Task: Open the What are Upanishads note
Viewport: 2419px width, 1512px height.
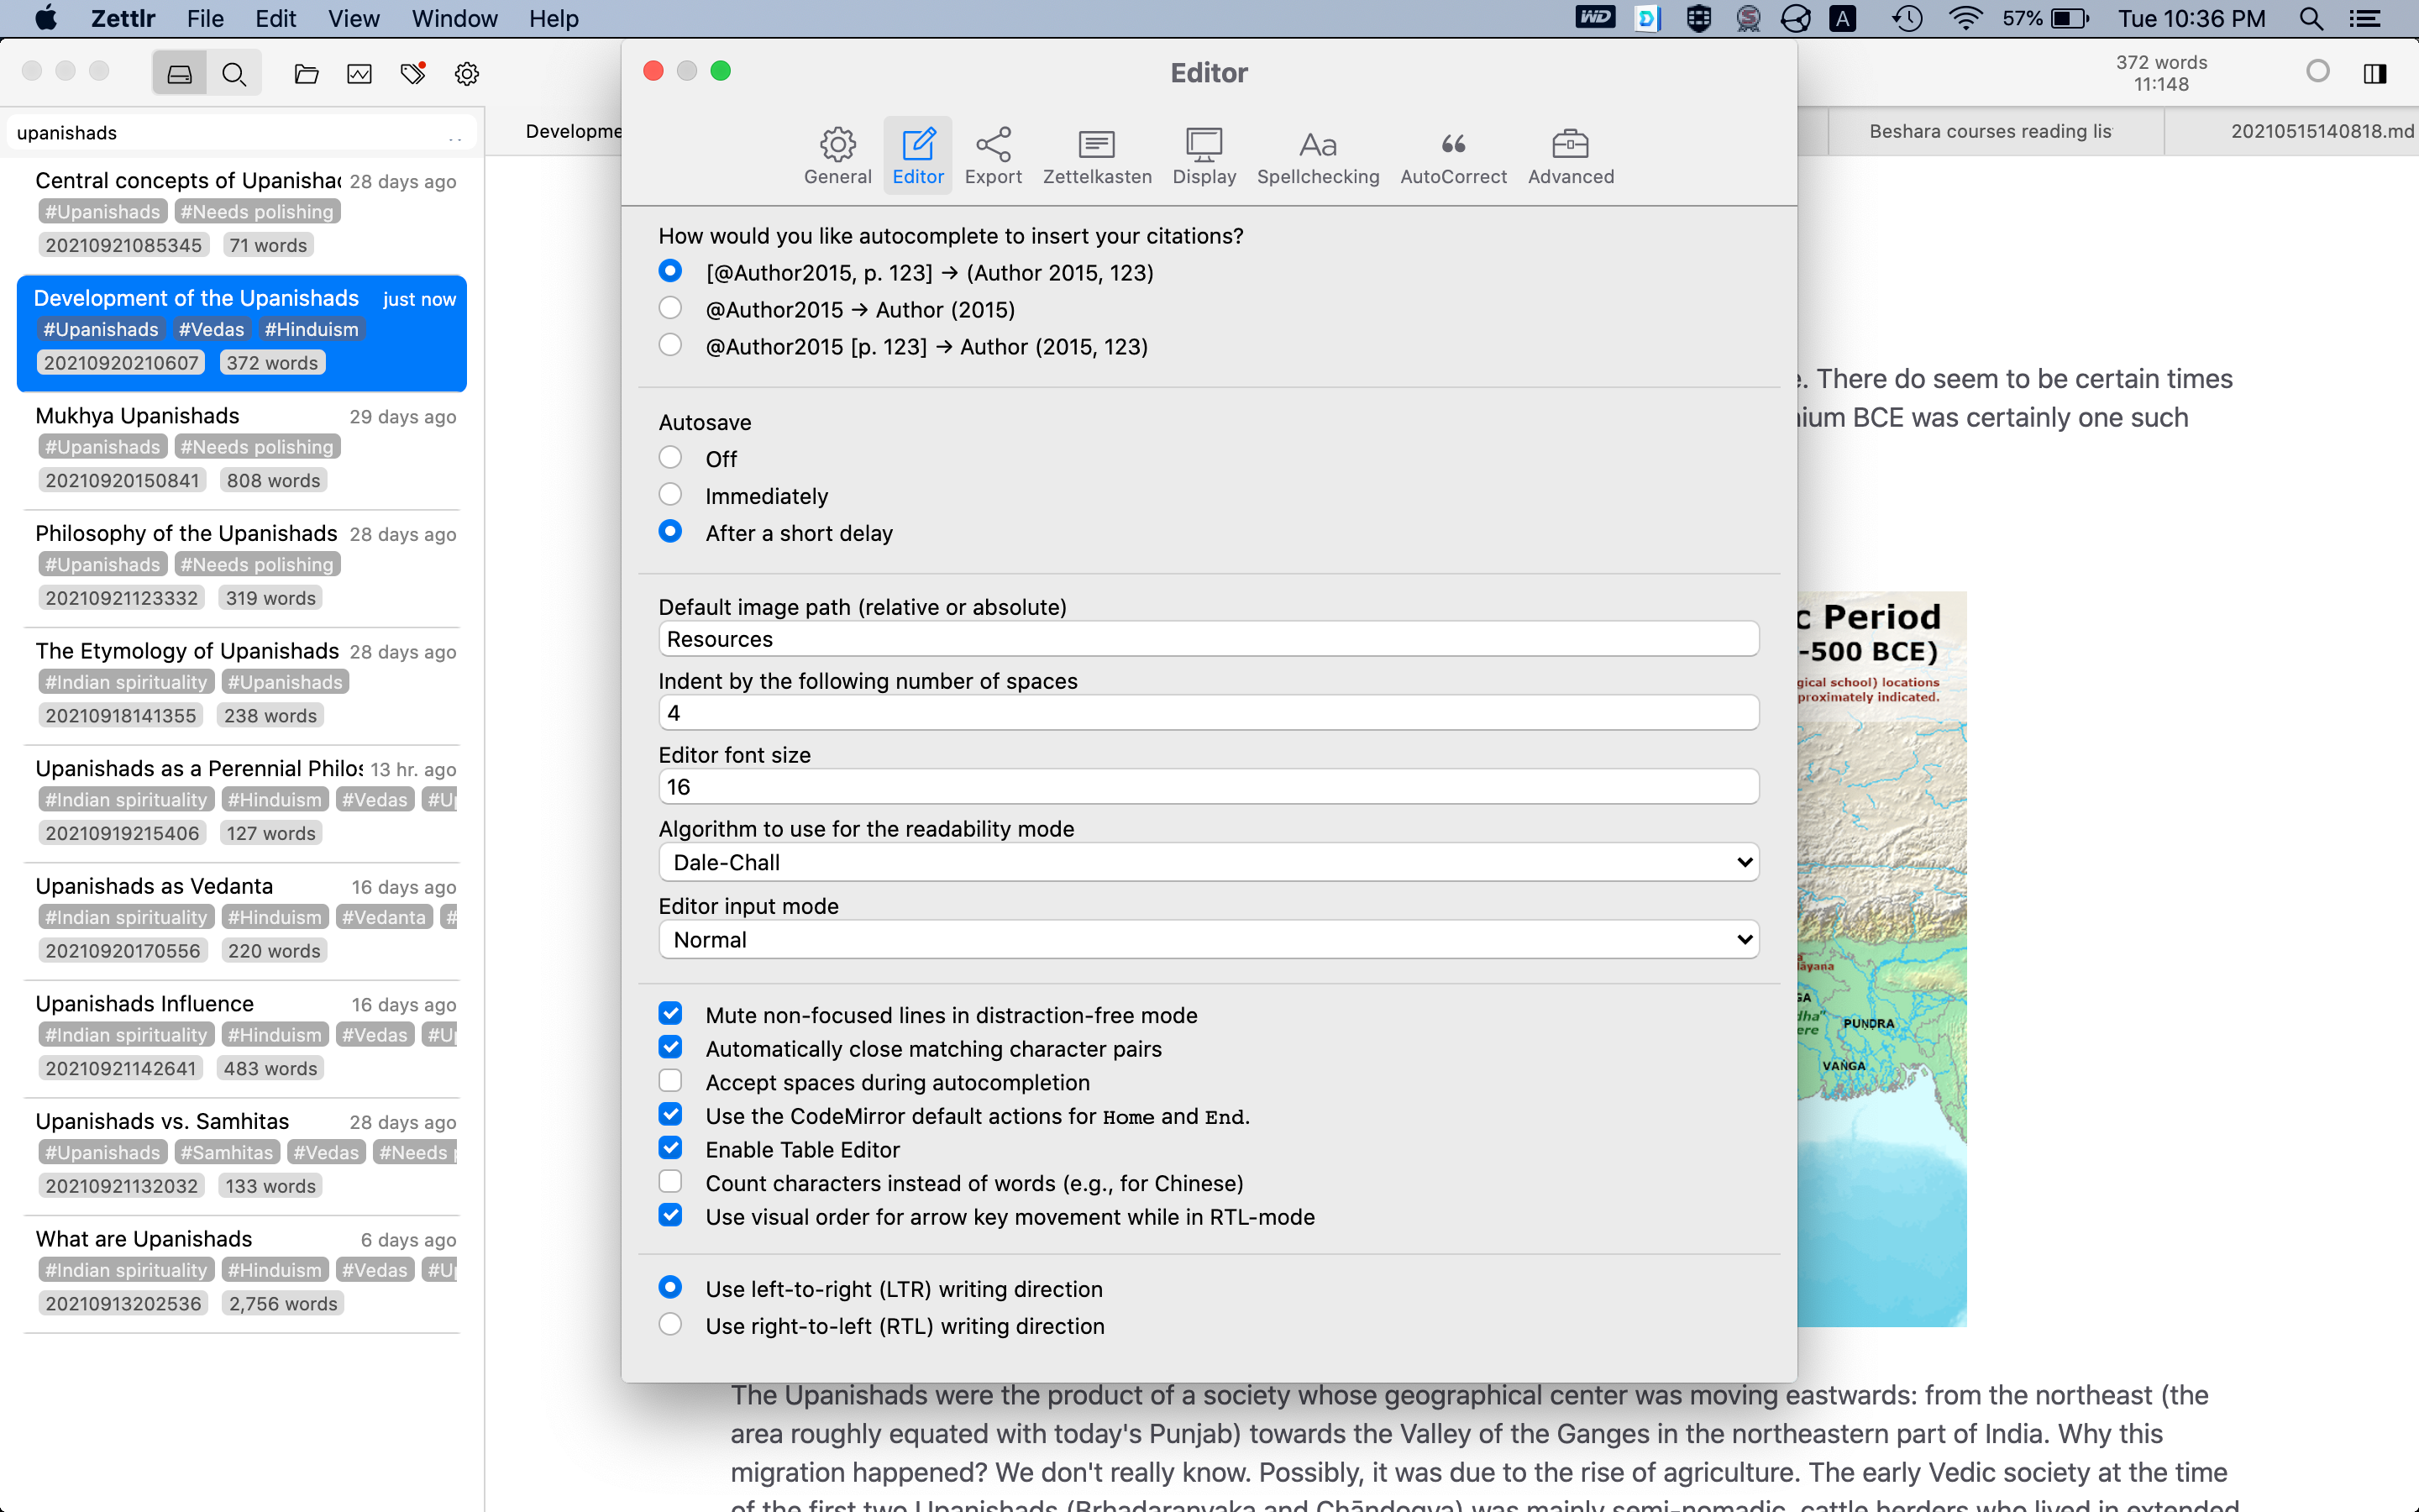Action: (x=144, y=1238)
